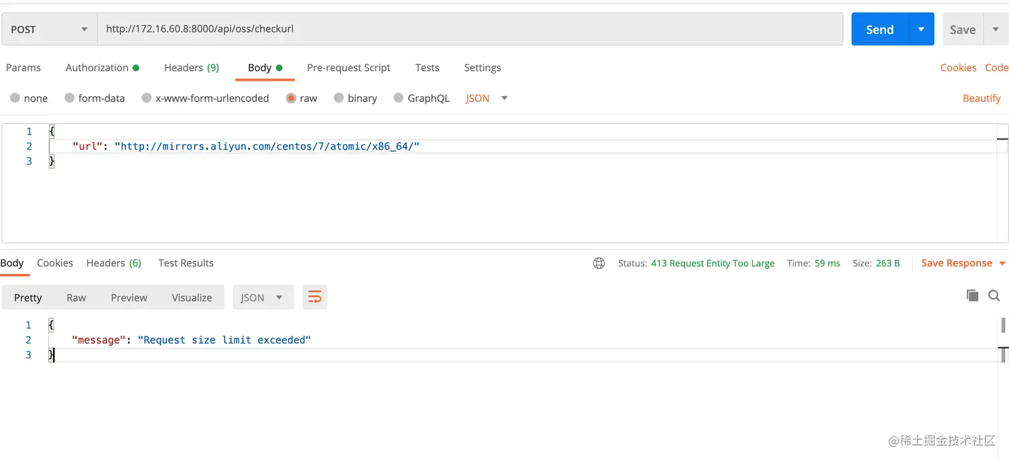Click the aliyun mirror URL string in body
This screenshot has width=1009, height=461.
[267, 146]
